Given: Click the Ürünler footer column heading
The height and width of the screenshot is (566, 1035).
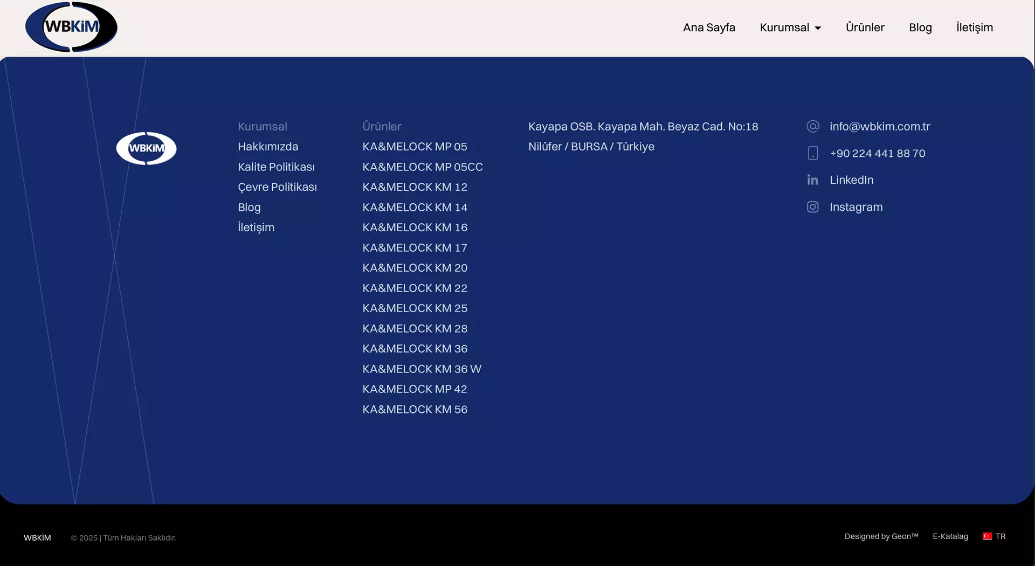Looking at the screenshot, I should [382, 127].
